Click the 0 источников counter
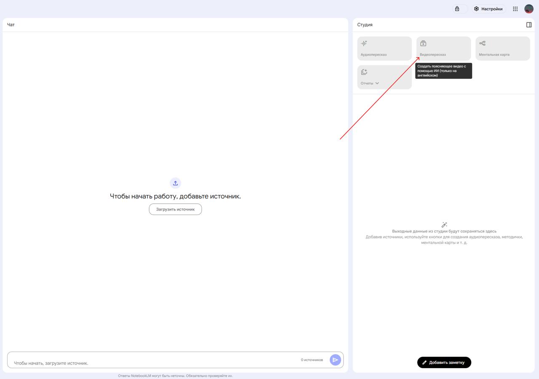539x379 pixels. pos(312,360)
